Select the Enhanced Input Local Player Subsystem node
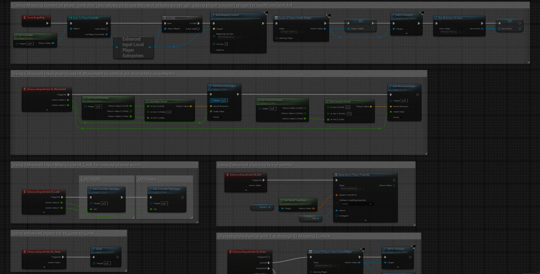The width and height of the screenshot is (540, 274). (x=133, y=47)
